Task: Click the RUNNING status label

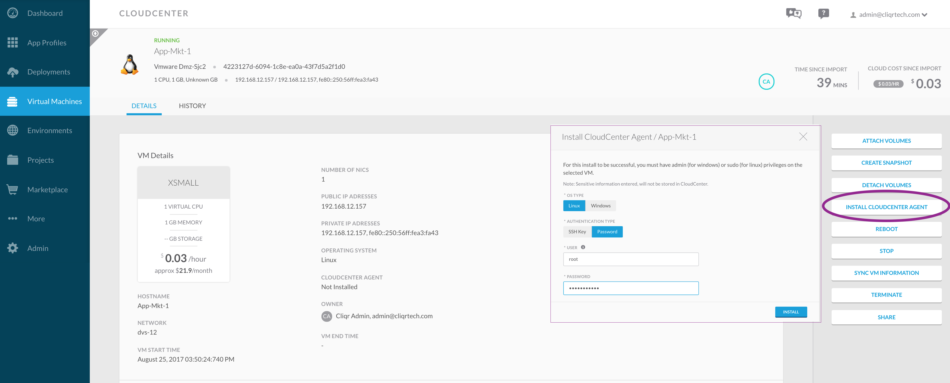Action: point(167,41)
